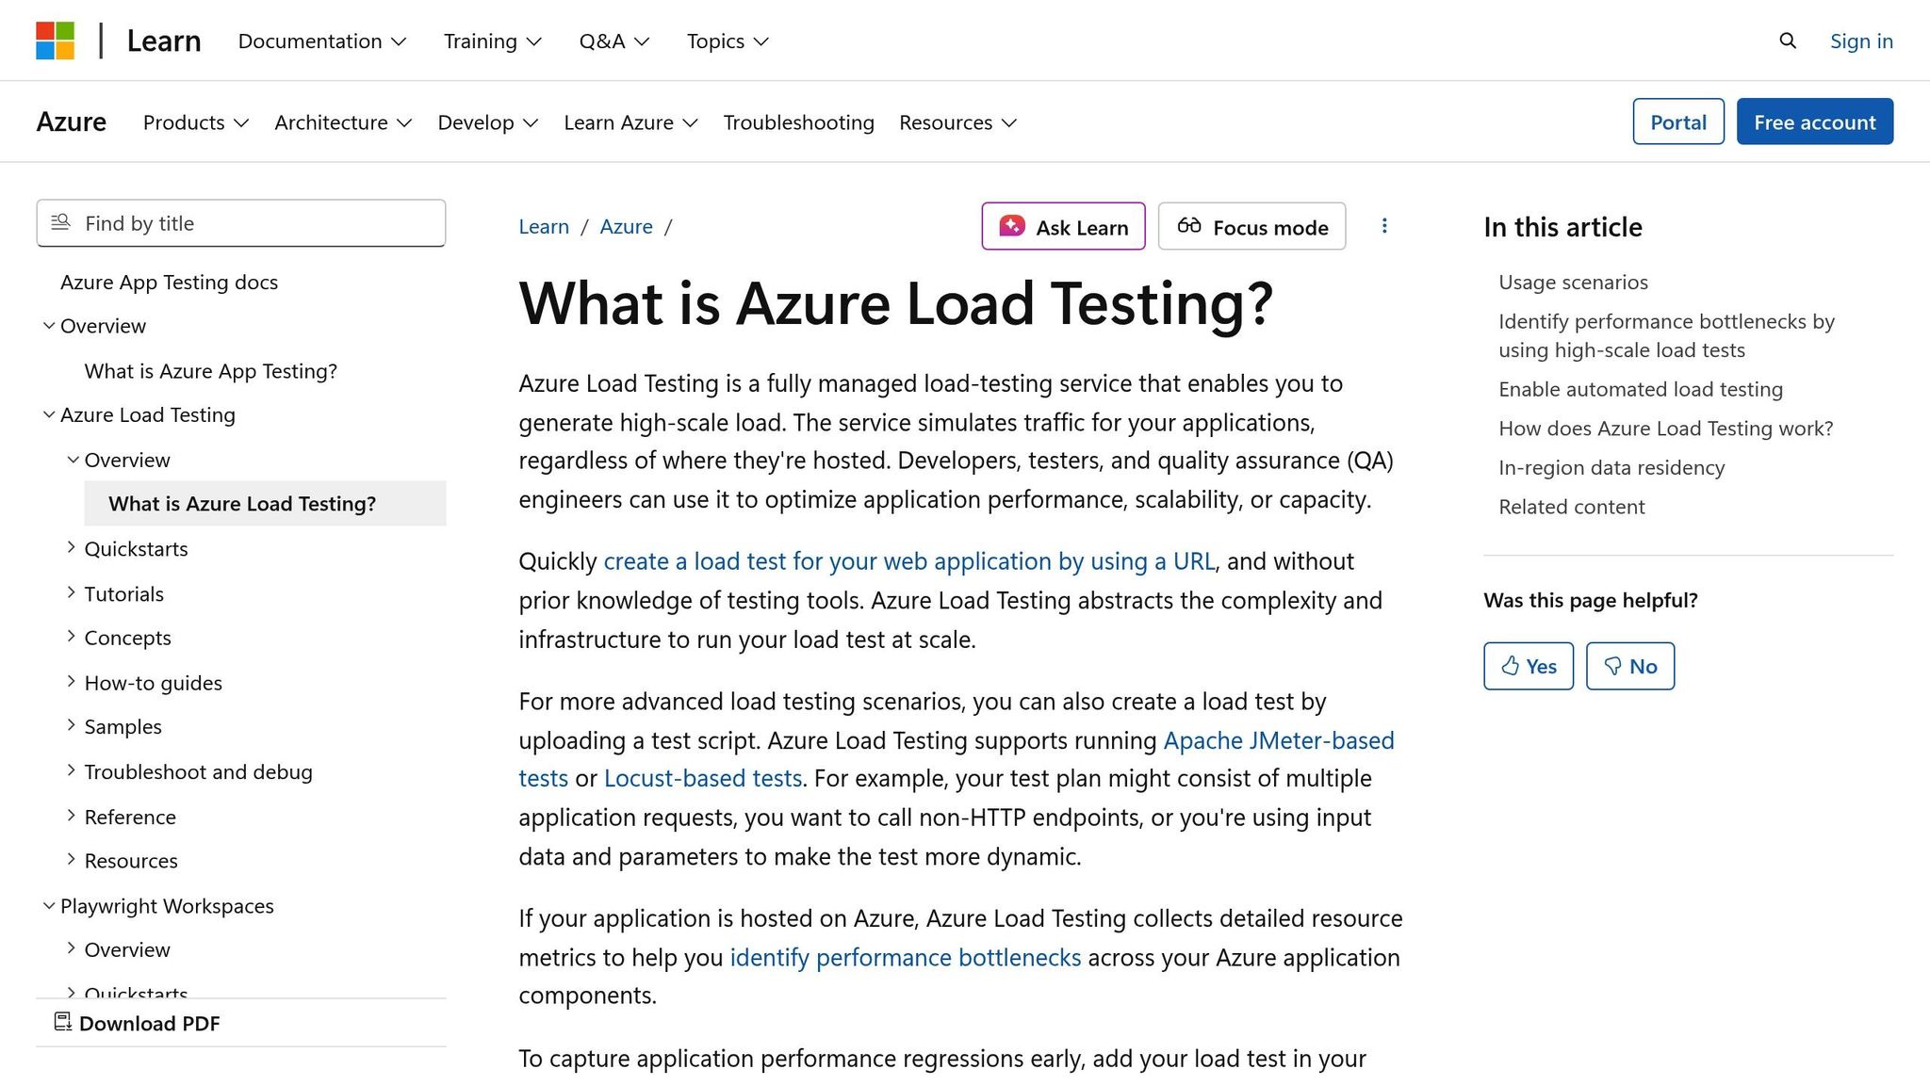
Task: Jump to Enable automated load testing section
Action: 1640,389
